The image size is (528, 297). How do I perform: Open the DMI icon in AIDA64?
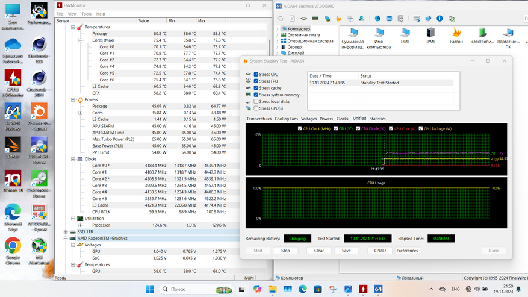coord(405,36)
